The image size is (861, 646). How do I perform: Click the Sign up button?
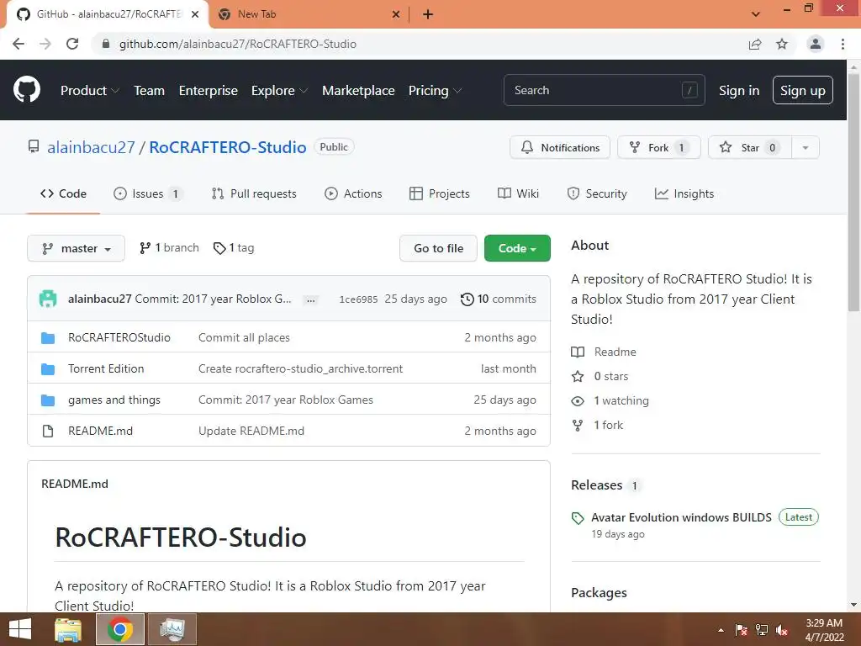click(802, 90)
